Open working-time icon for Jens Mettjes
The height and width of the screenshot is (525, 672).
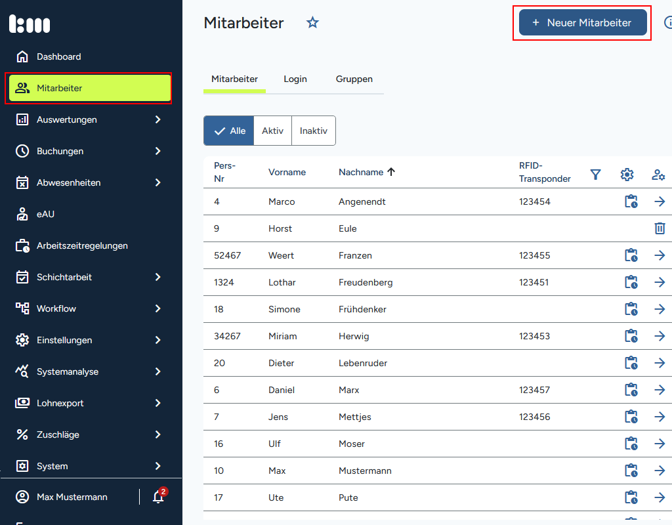click(x=631, y=417)
